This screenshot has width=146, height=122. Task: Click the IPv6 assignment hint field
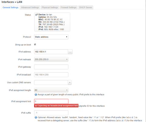[51, 101]
